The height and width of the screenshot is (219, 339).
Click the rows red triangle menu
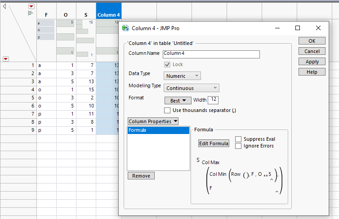5,58
